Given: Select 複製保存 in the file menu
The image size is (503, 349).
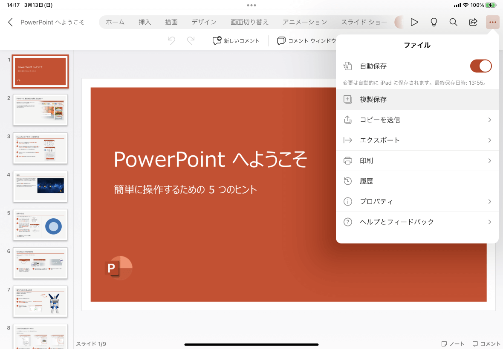Looking at the screenshot, I should pyautogui.click(x=417, y=99).
